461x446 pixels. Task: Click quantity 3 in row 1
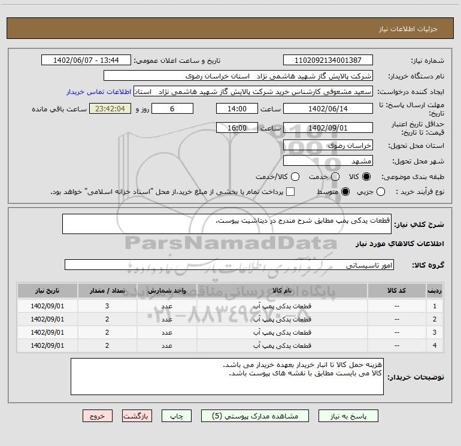[x=107, y=306]
